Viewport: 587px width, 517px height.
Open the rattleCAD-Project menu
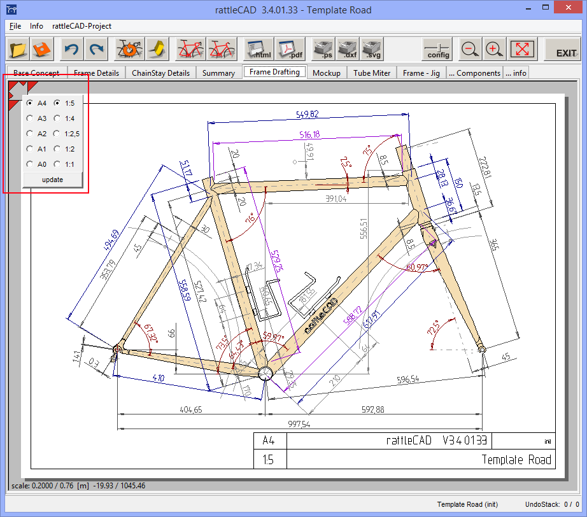pos(81,26)
